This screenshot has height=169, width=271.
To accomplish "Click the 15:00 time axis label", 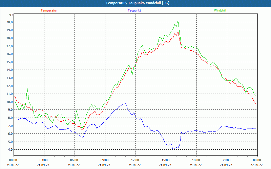I will coord(166,160).
